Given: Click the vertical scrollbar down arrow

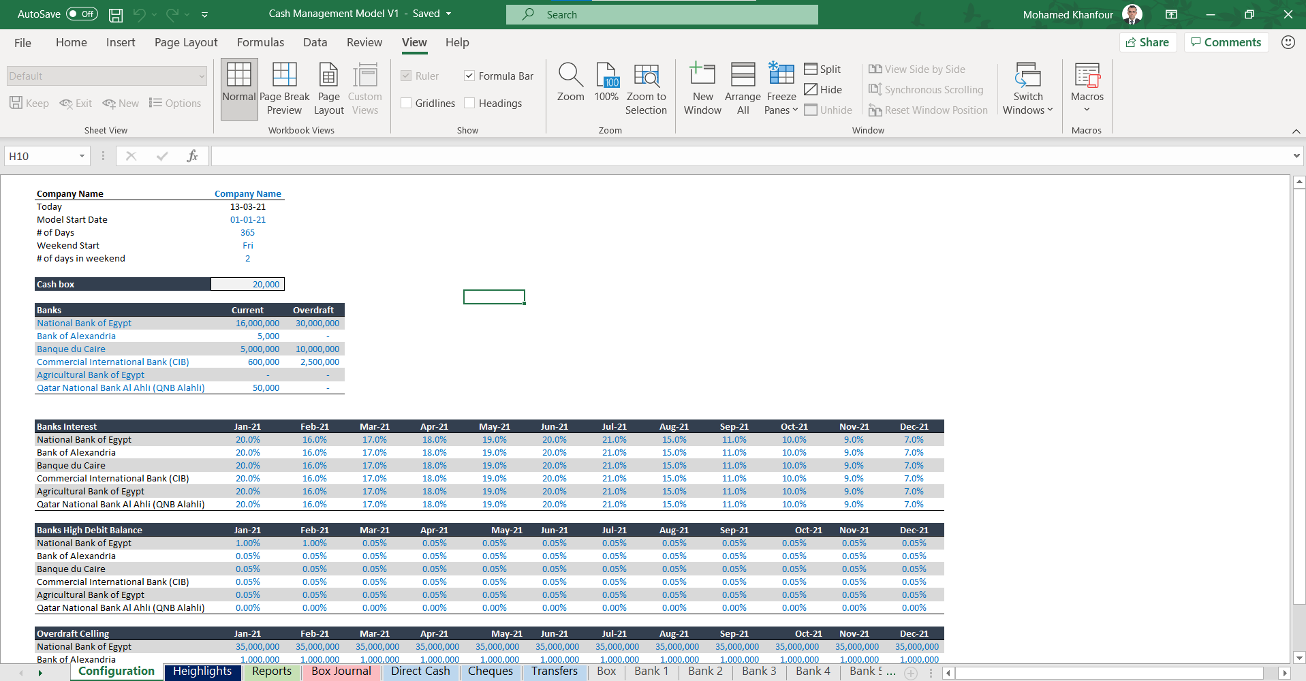Looking at the screenshot, I should click(1299, 658).
